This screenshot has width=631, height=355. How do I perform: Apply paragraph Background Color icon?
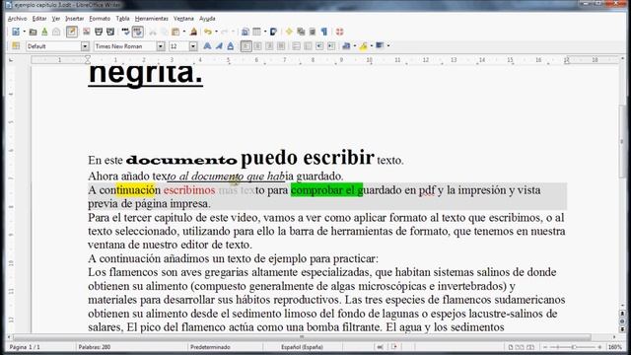[380, 46]
